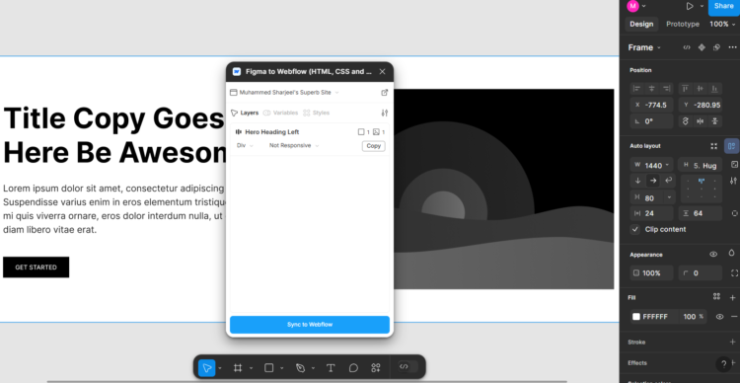Click the rotate 90 degrees icon
This screenshot has height=383, width=740.
(x=686, y=121)
